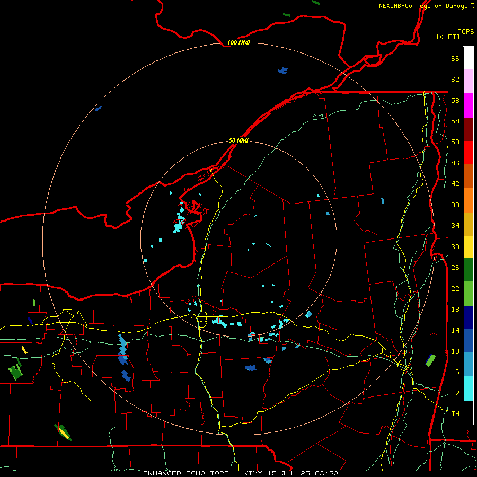Click the "50 NMI" range ring label
The image size is (477, 477).
click(x=238, y=140)
